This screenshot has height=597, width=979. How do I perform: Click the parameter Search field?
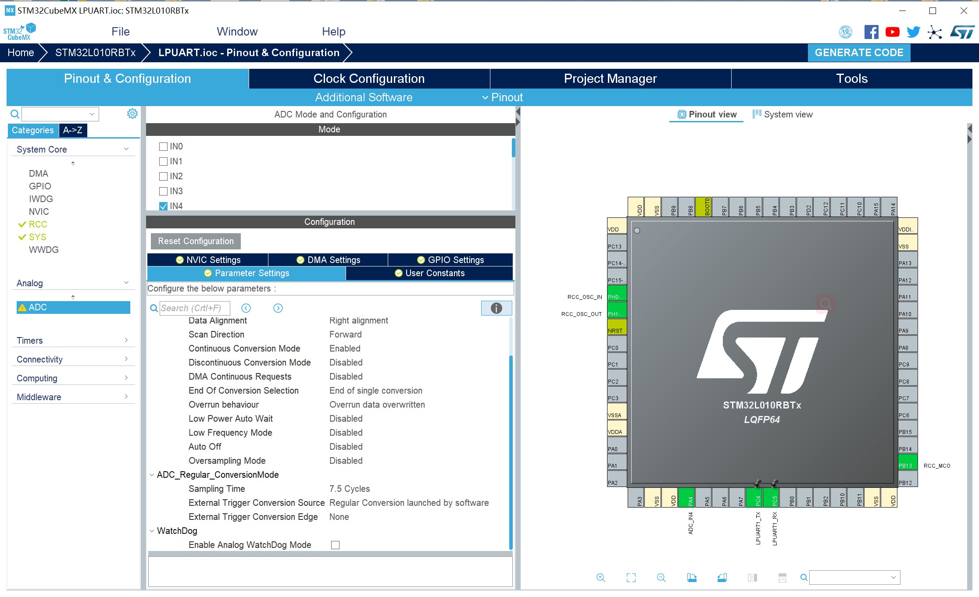pos(194,308)
